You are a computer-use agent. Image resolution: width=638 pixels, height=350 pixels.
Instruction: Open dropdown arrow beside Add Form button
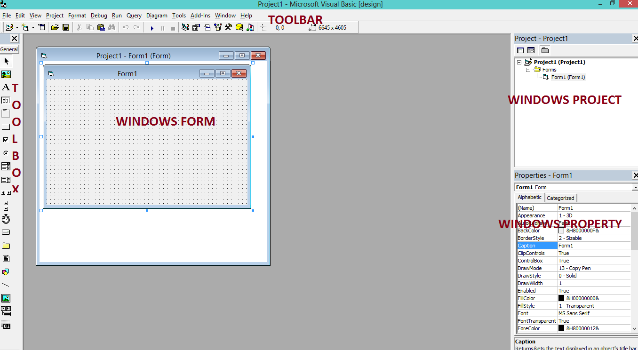click(33, 27)
